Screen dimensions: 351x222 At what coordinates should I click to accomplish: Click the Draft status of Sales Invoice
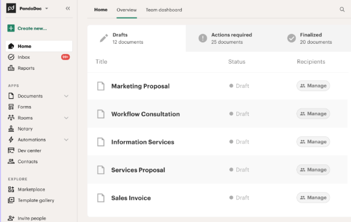coord(239,198)
